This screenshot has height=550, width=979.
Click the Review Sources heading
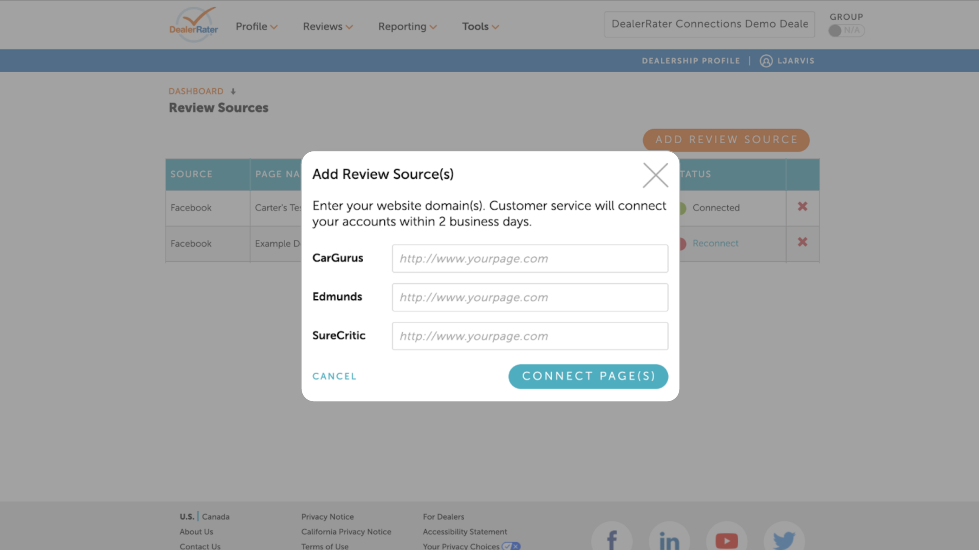(x=219, y=108)
